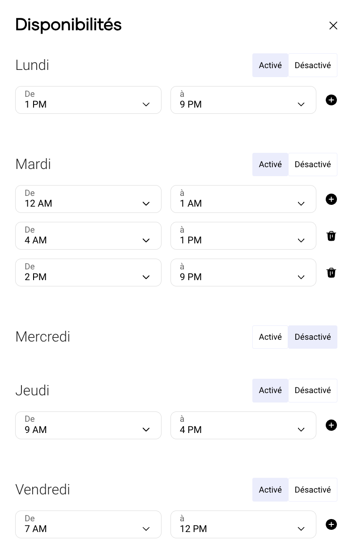Open Lundi end time dropdown 9 PM

click(243, 100)
